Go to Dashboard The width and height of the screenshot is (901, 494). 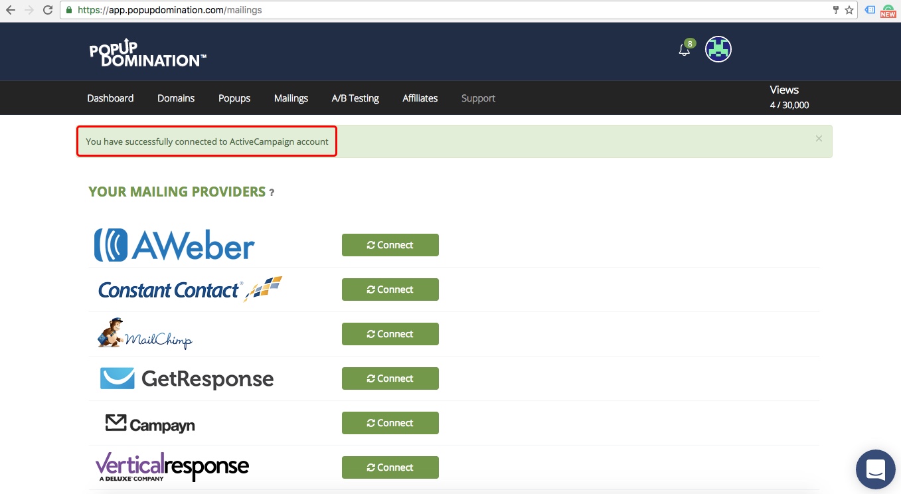(110, 98)
